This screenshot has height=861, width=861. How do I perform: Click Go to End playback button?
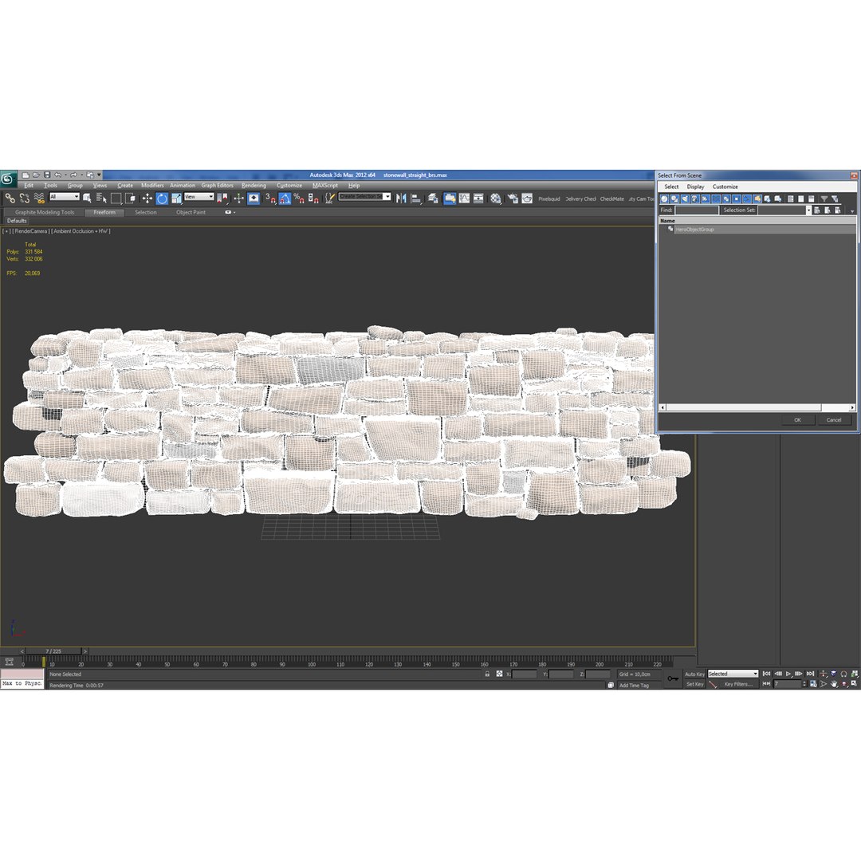click(810, 674)
